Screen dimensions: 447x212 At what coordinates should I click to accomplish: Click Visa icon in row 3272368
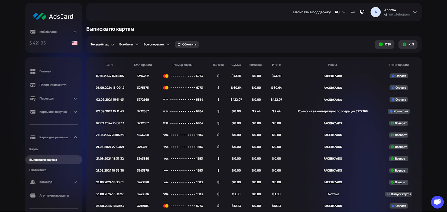(x=166, y=100)
